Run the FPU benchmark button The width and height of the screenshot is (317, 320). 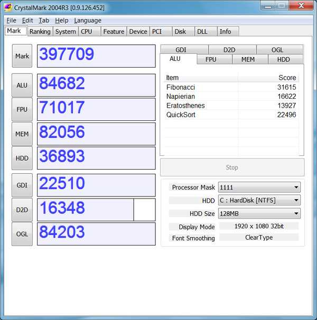[22, 109]
